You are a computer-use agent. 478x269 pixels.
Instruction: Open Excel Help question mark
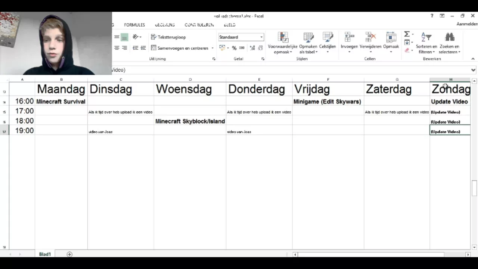[x=432, y=16]
